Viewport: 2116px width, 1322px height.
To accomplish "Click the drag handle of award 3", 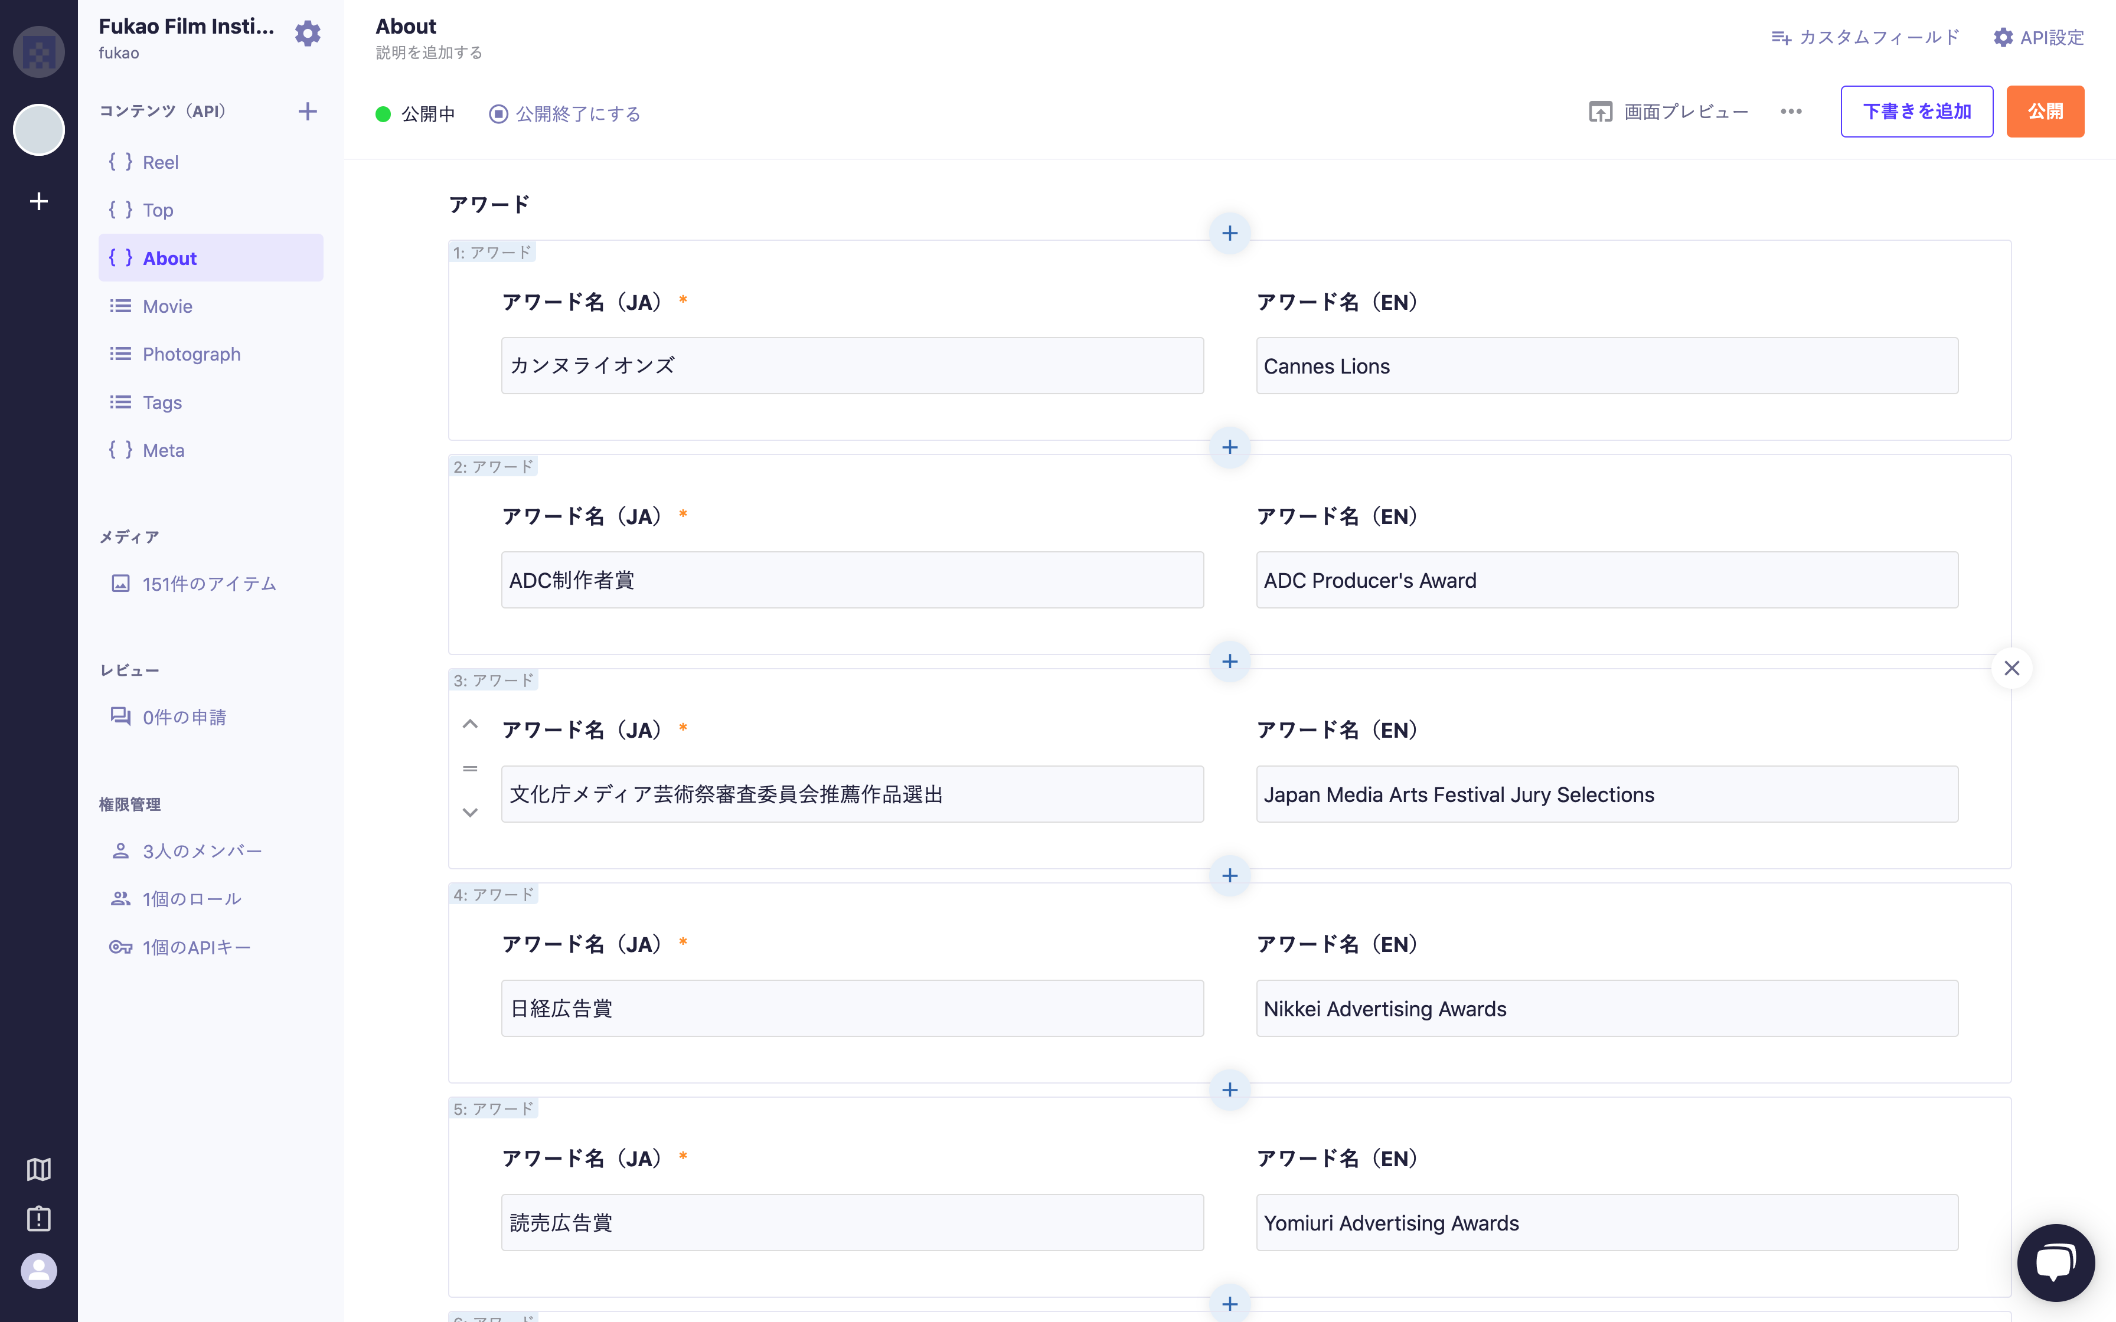I will (469, 768).
